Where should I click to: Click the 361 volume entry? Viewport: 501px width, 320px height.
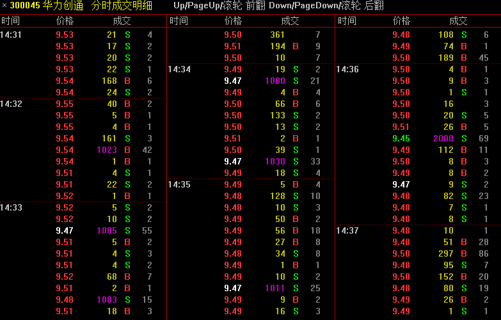[278, 35]
